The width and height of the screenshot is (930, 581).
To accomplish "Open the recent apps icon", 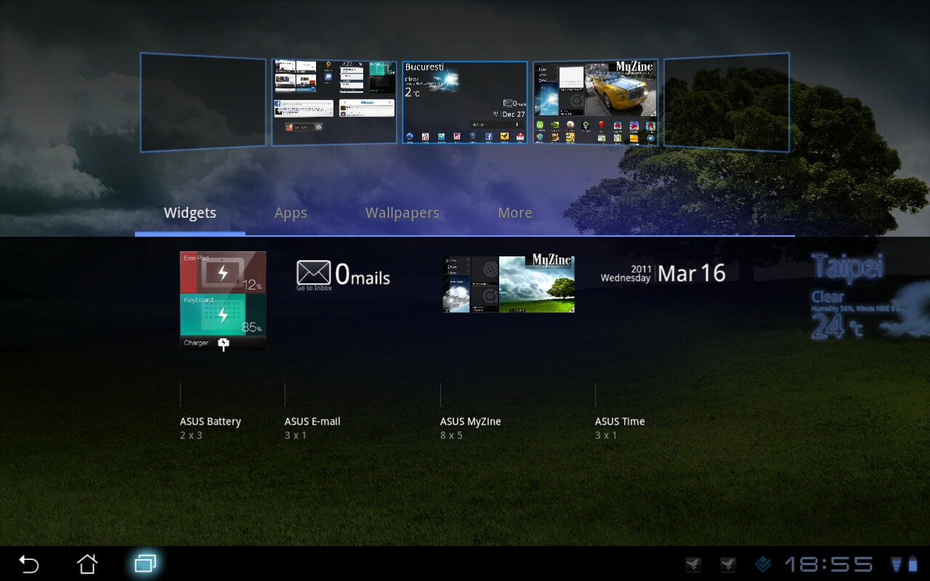I will pos(145,564).
